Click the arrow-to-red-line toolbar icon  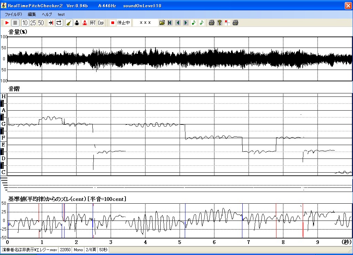[x=51, y=23]
